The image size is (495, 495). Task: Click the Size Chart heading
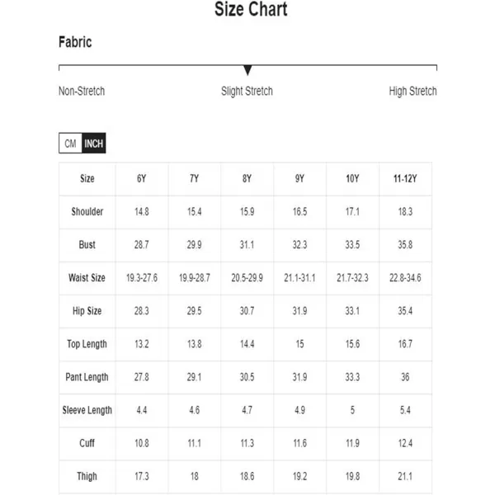click(251, 11)
